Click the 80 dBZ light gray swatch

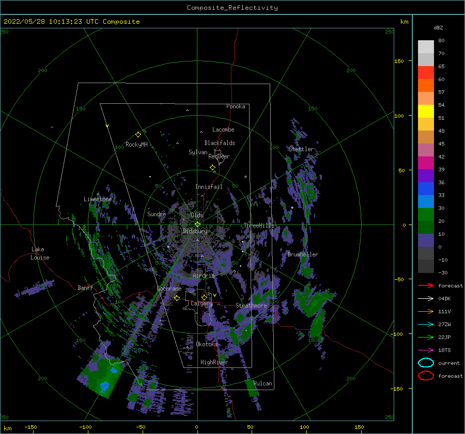pyautogui.click(x=426, y=46)
